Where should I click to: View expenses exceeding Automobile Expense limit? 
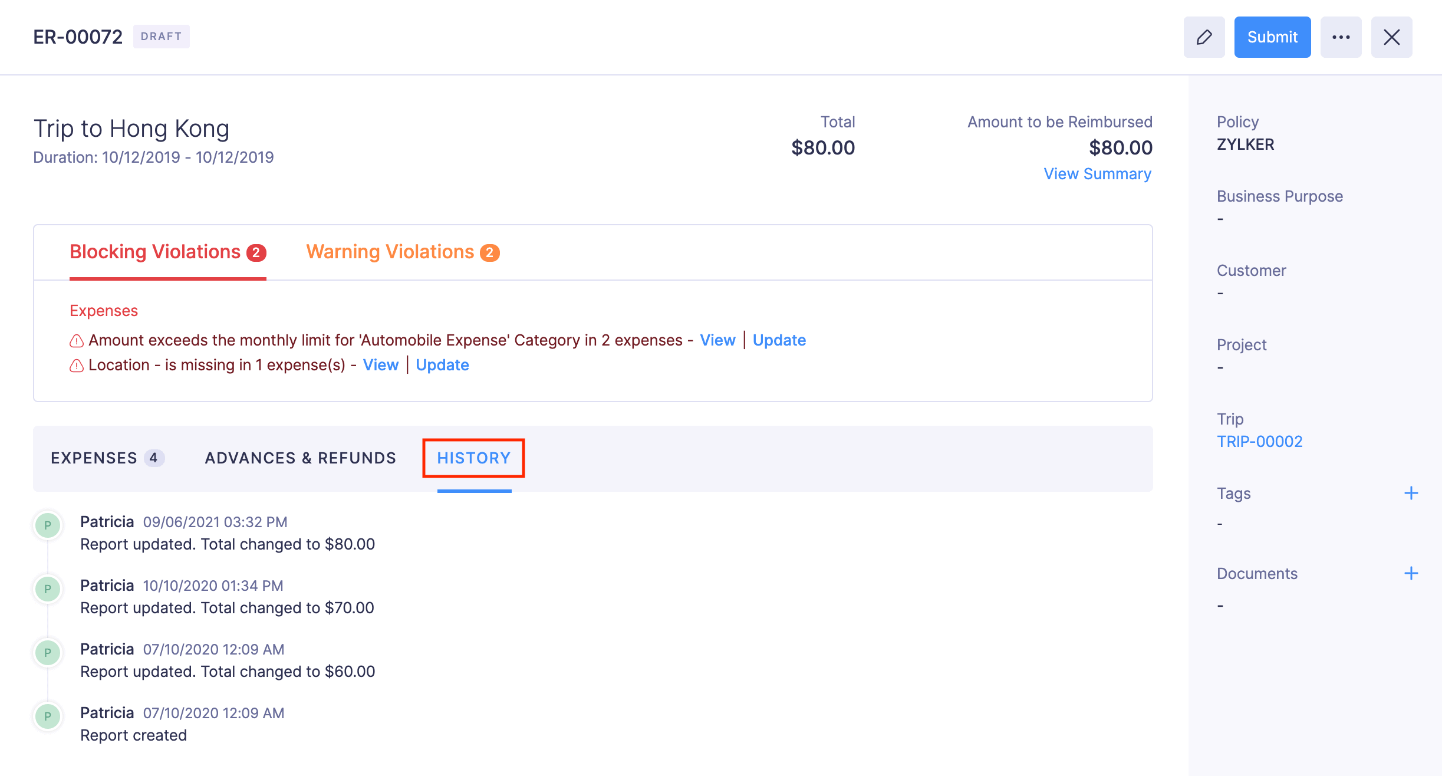(717, 340)
